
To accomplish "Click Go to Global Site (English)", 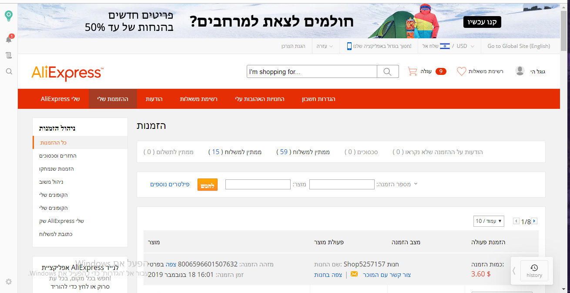I will [x=519, y=46].
